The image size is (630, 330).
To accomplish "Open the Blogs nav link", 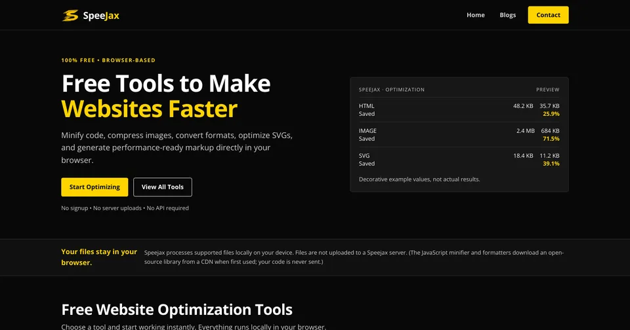I will click(507, 15).
